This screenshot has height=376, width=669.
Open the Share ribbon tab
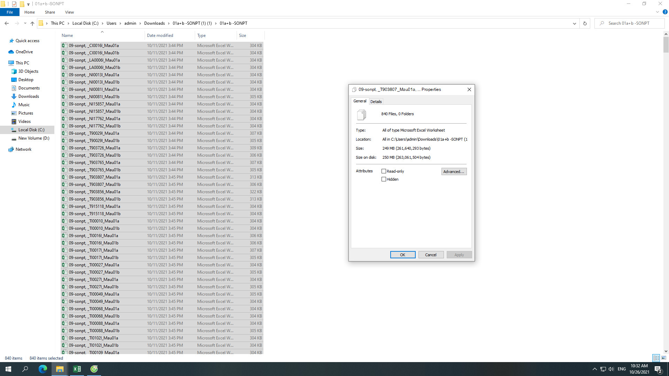pos(50,12)
